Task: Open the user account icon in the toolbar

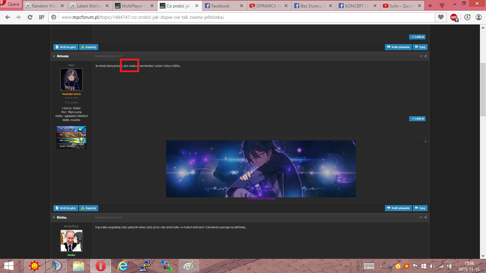Action: (478, 17)
